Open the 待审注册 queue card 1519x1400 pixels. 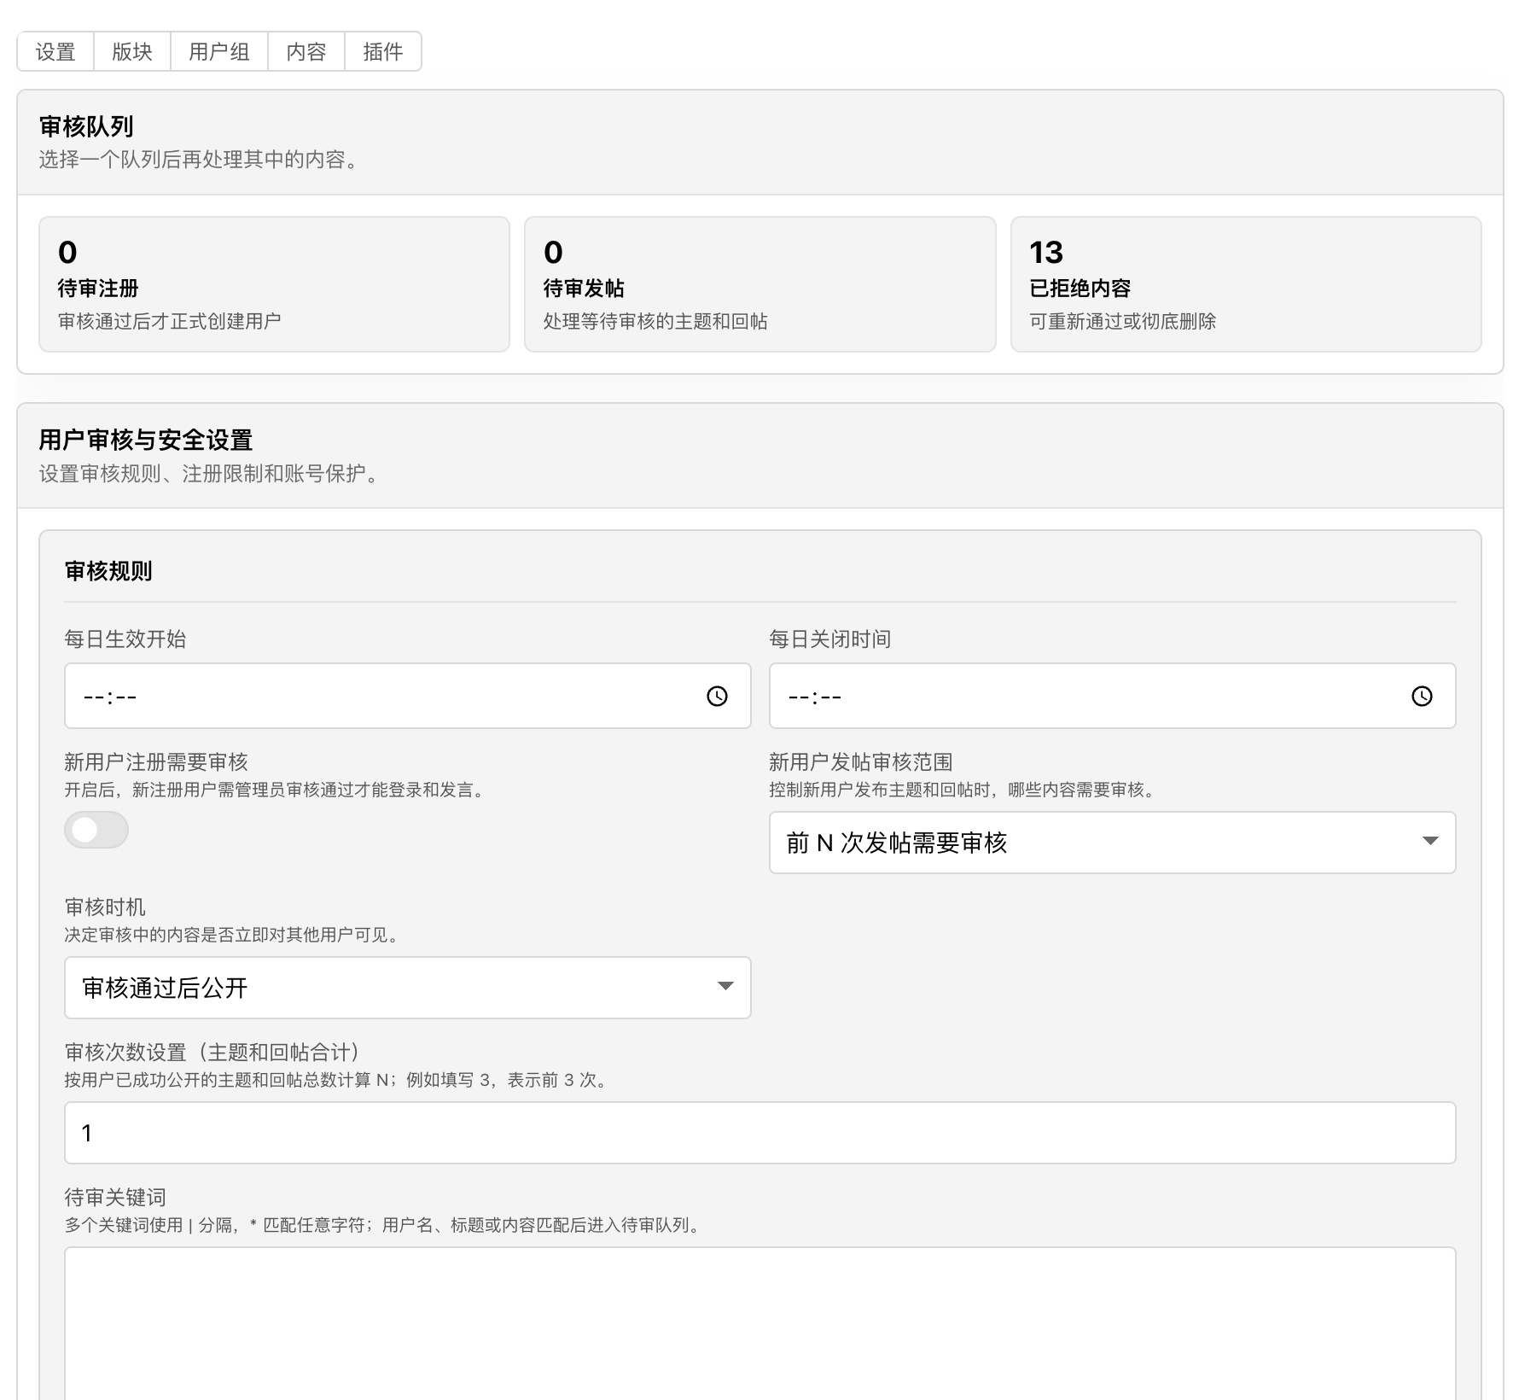[x=274, y=284]
